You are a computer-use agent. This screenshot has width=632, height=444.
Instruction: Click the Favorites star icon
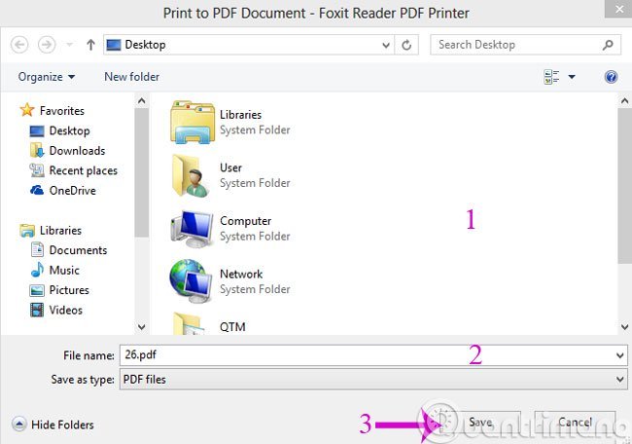[x=27, y=110]
